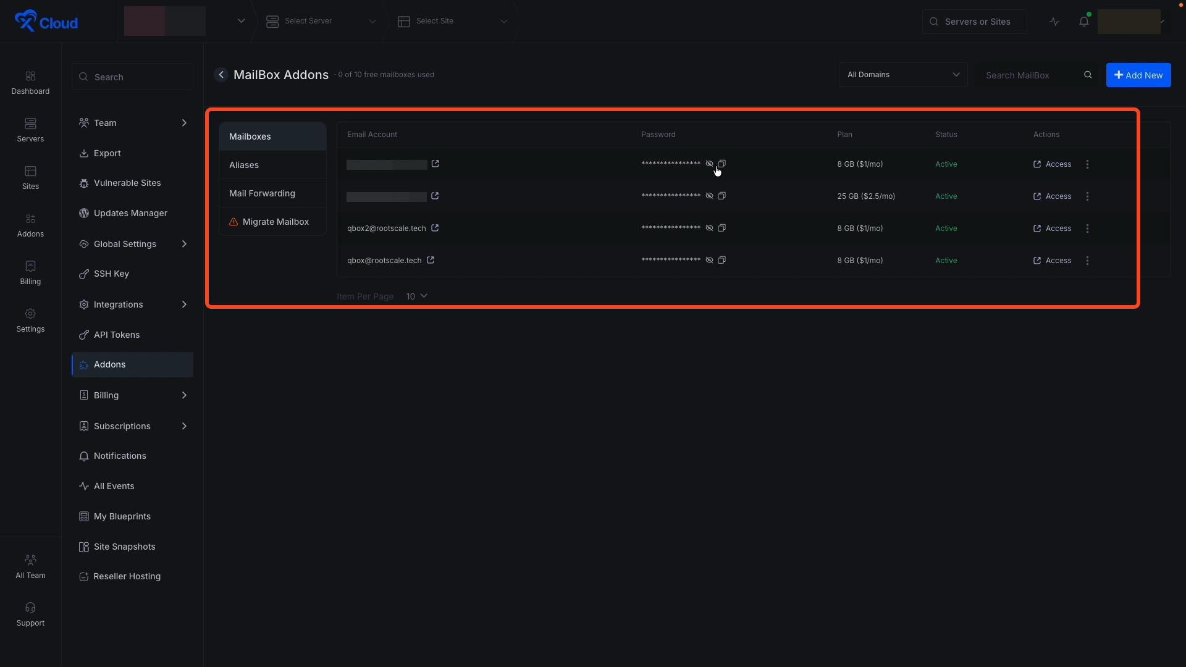Reveal password of the first mailbox row
Image resolution: width=1186 pixels, height=667 pixels.
click(x=709, y=164)
